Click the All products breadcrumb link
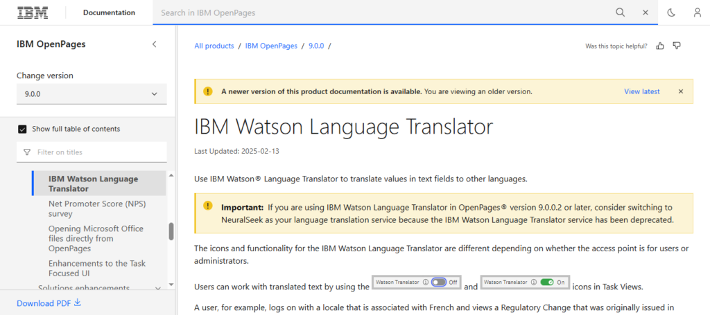This screenshot has height=315, width=710. click(x=214, y=46)
